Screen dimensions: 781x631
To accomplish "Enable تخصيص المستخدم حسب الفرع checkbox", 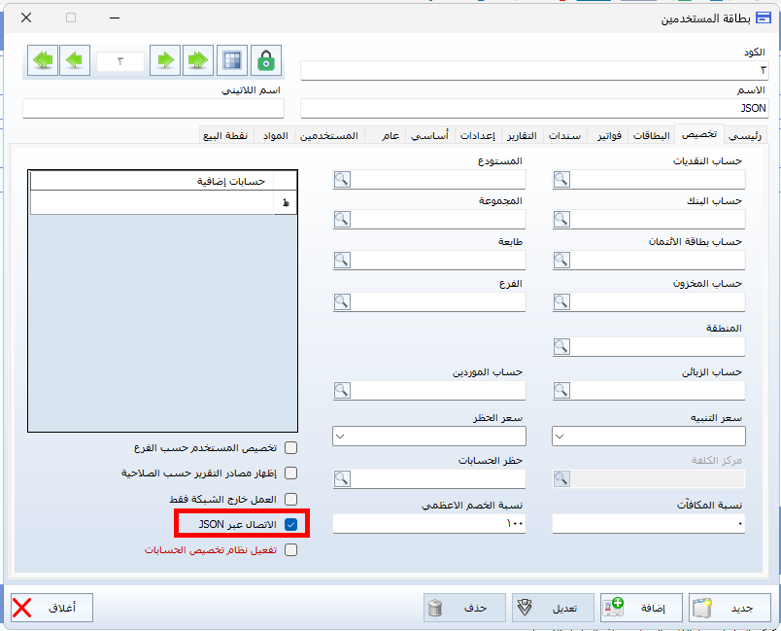I will point(290,448).
